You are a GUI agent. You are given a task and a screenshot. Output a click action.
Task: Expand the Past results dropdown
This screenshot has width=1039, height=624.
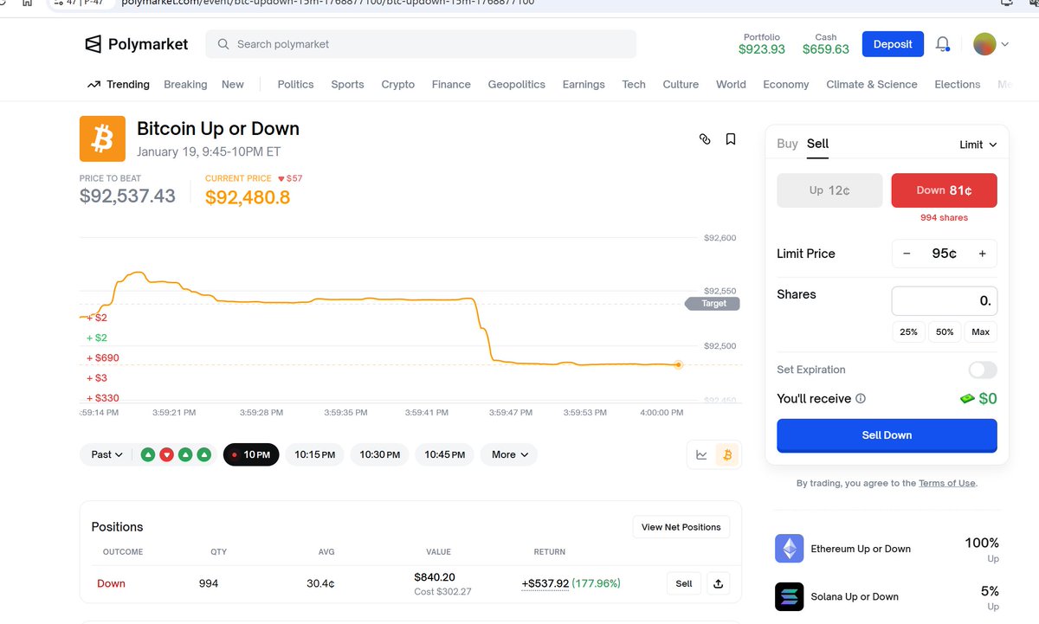click(x=107, y=454)
